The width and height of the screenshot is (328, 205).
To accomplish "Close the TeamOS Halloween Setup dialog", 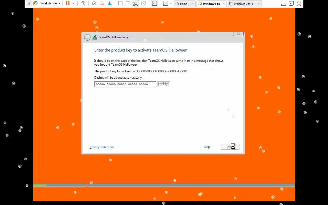I will pyautogui.click(x=238, y=34).
